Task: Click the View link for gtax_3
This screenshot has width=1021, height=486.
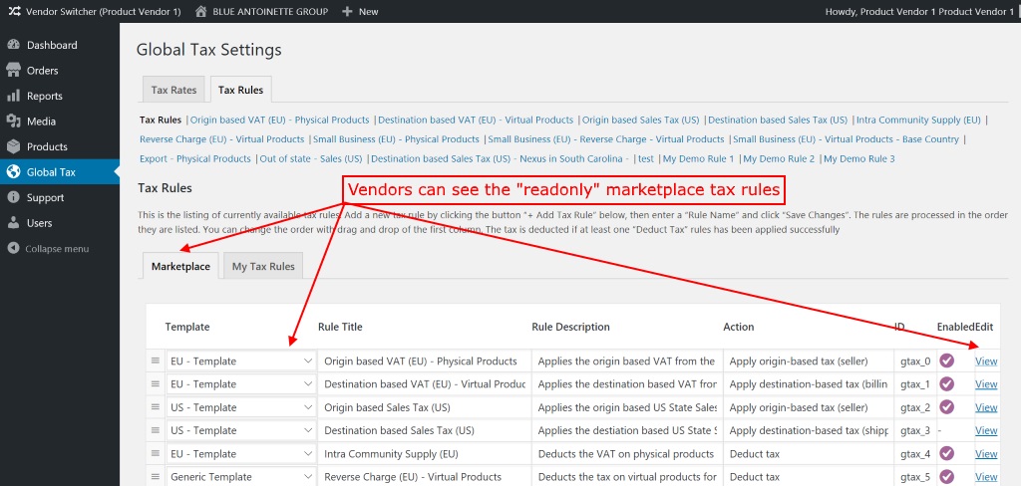Action: [x=986, y=430]
